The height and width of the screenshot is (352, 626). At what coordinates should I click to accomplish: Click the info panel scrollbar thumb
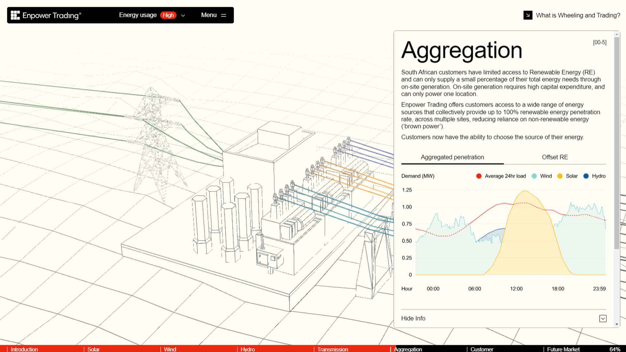(617, 143)
